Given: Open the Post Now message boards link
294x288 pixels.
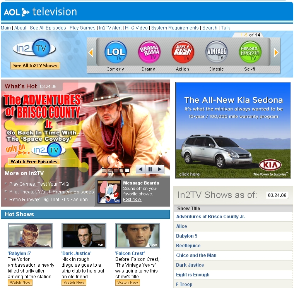Looking at the screenshot, I should coord(132,199).
